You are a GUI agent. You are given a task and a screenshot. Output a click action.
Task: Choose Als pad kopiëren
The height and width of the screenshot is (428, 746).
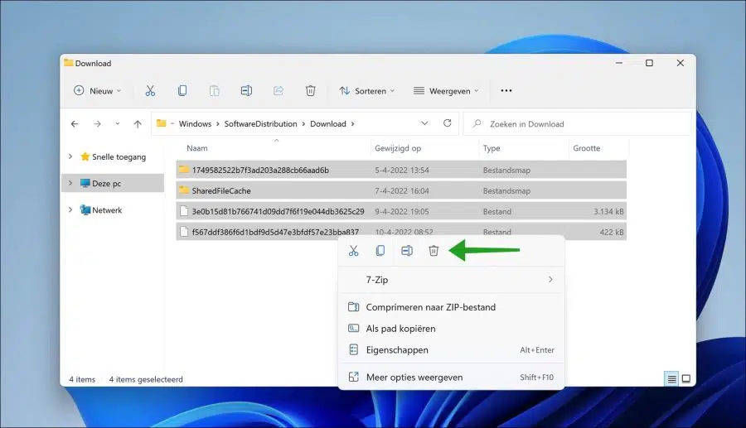click(x=451, y=329)
